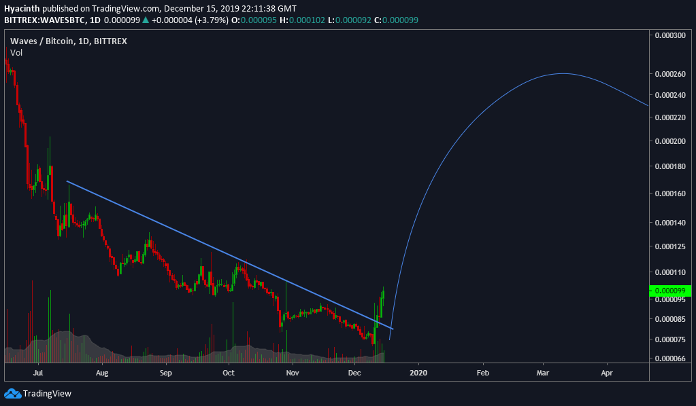Click the Apr time axis label
The image size is (696, 406).
click(607, 373)
